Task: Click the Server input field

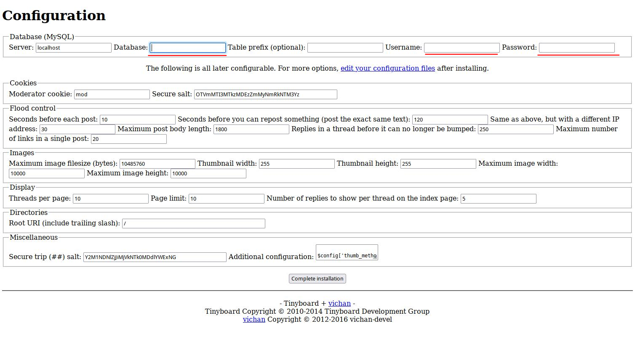Action: coord(74,48)
